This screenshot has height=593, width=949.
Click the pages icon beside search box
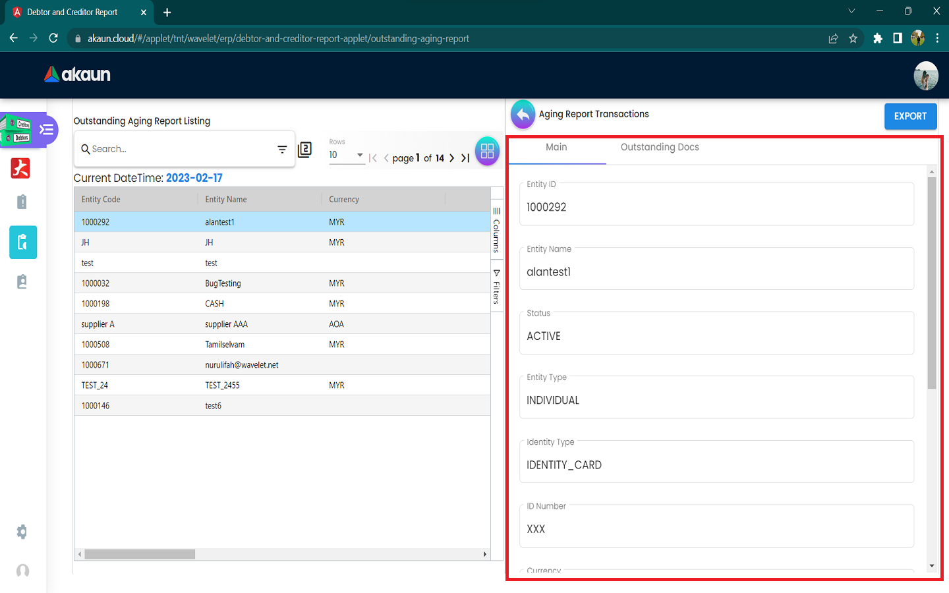click(x=304, y=150)
